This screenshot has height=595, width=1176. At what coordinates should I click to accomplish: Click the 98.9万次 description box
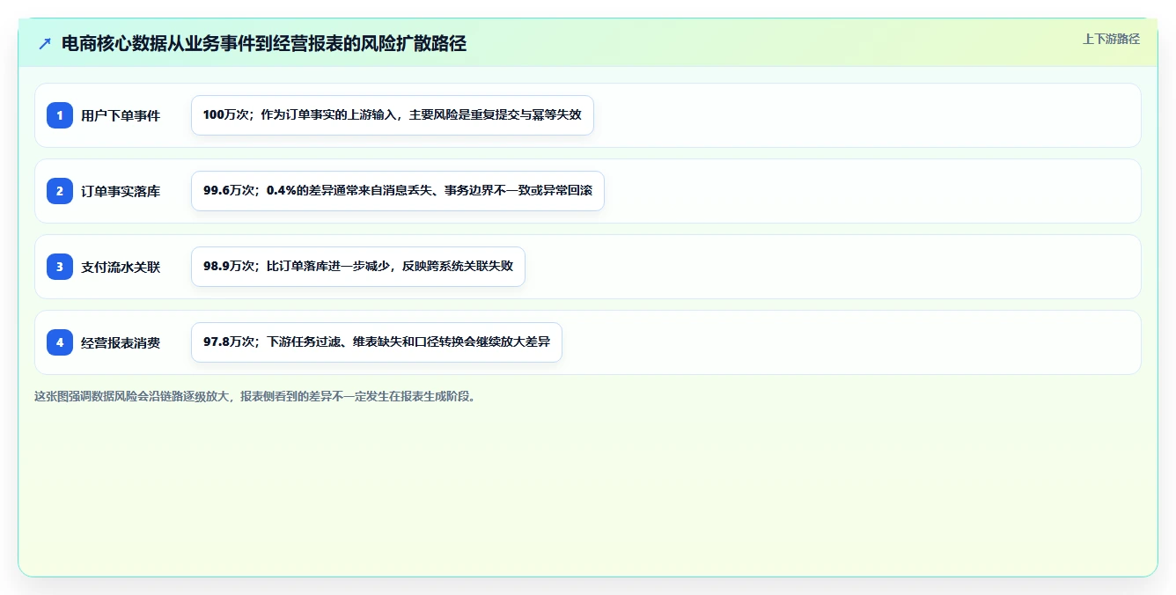coord(358,267)
